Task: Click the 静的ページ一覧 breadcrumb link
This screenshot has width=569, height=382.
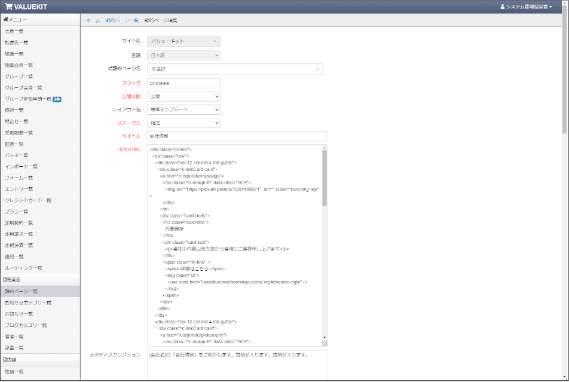Action: coord(122,20)
